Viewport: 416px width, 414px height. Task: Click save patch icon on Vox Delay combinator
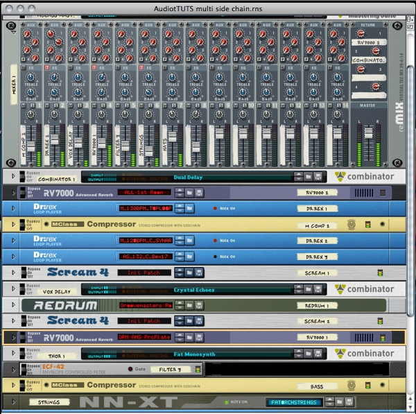318,288
